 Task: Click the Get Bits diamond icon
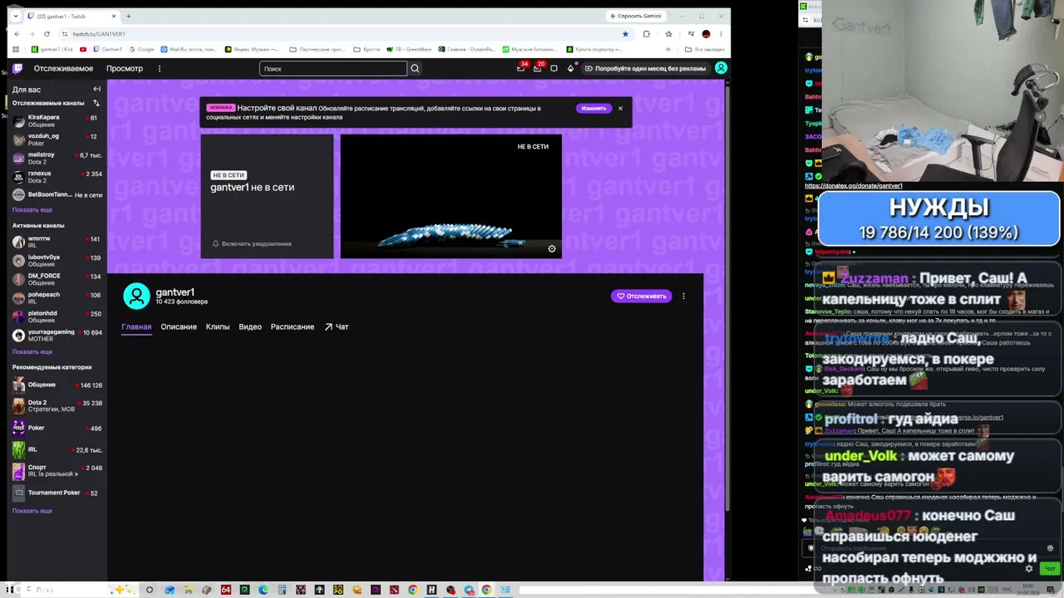pos(570,68)
